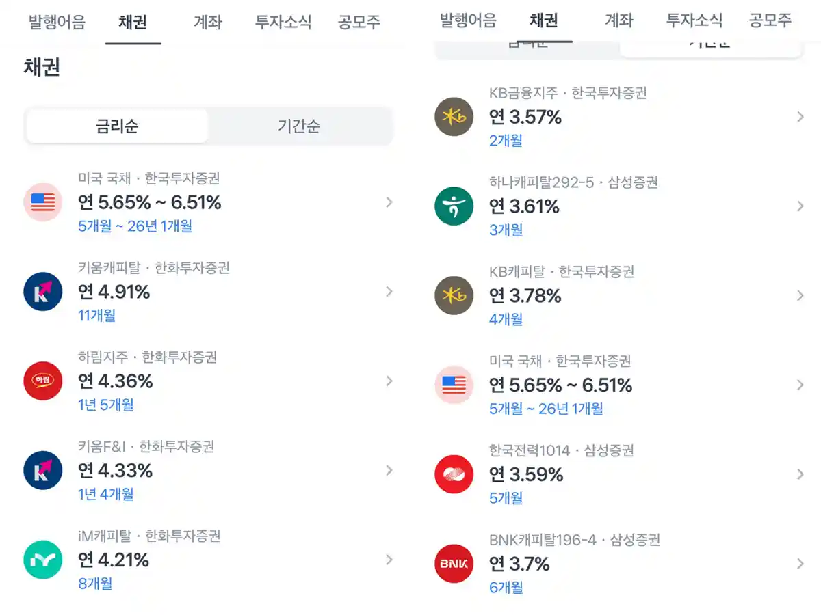Tap the 하림지주 red logo icon
The width and height of the screenshot is (821, 615).
pyautogui.click(x=42, y=381)
